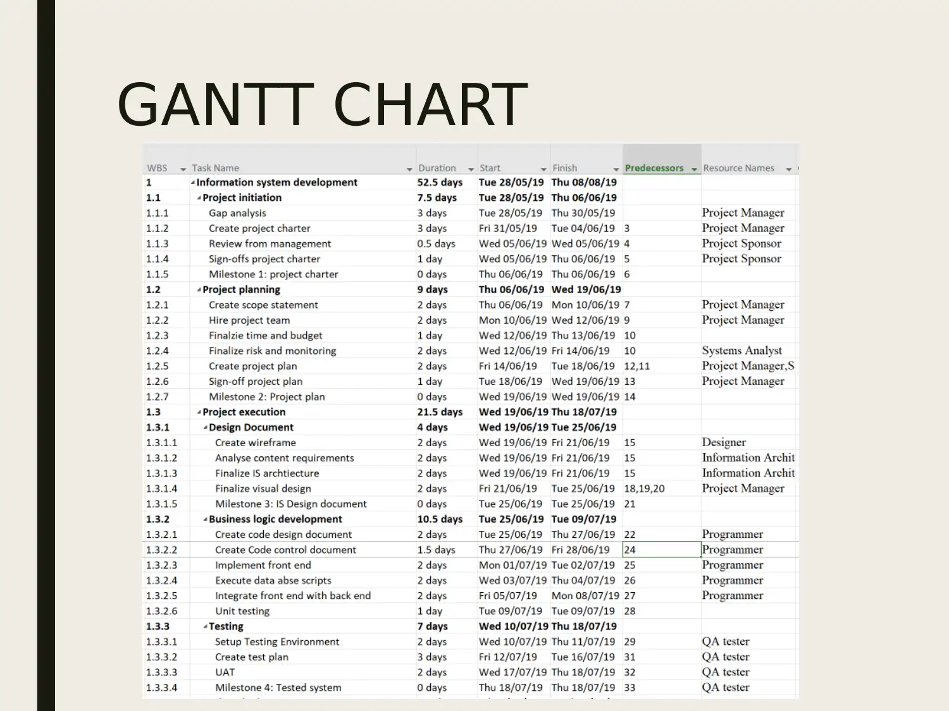Select the Finalize risk and monitoring task
949x711 pixels.
coord(273,351)
